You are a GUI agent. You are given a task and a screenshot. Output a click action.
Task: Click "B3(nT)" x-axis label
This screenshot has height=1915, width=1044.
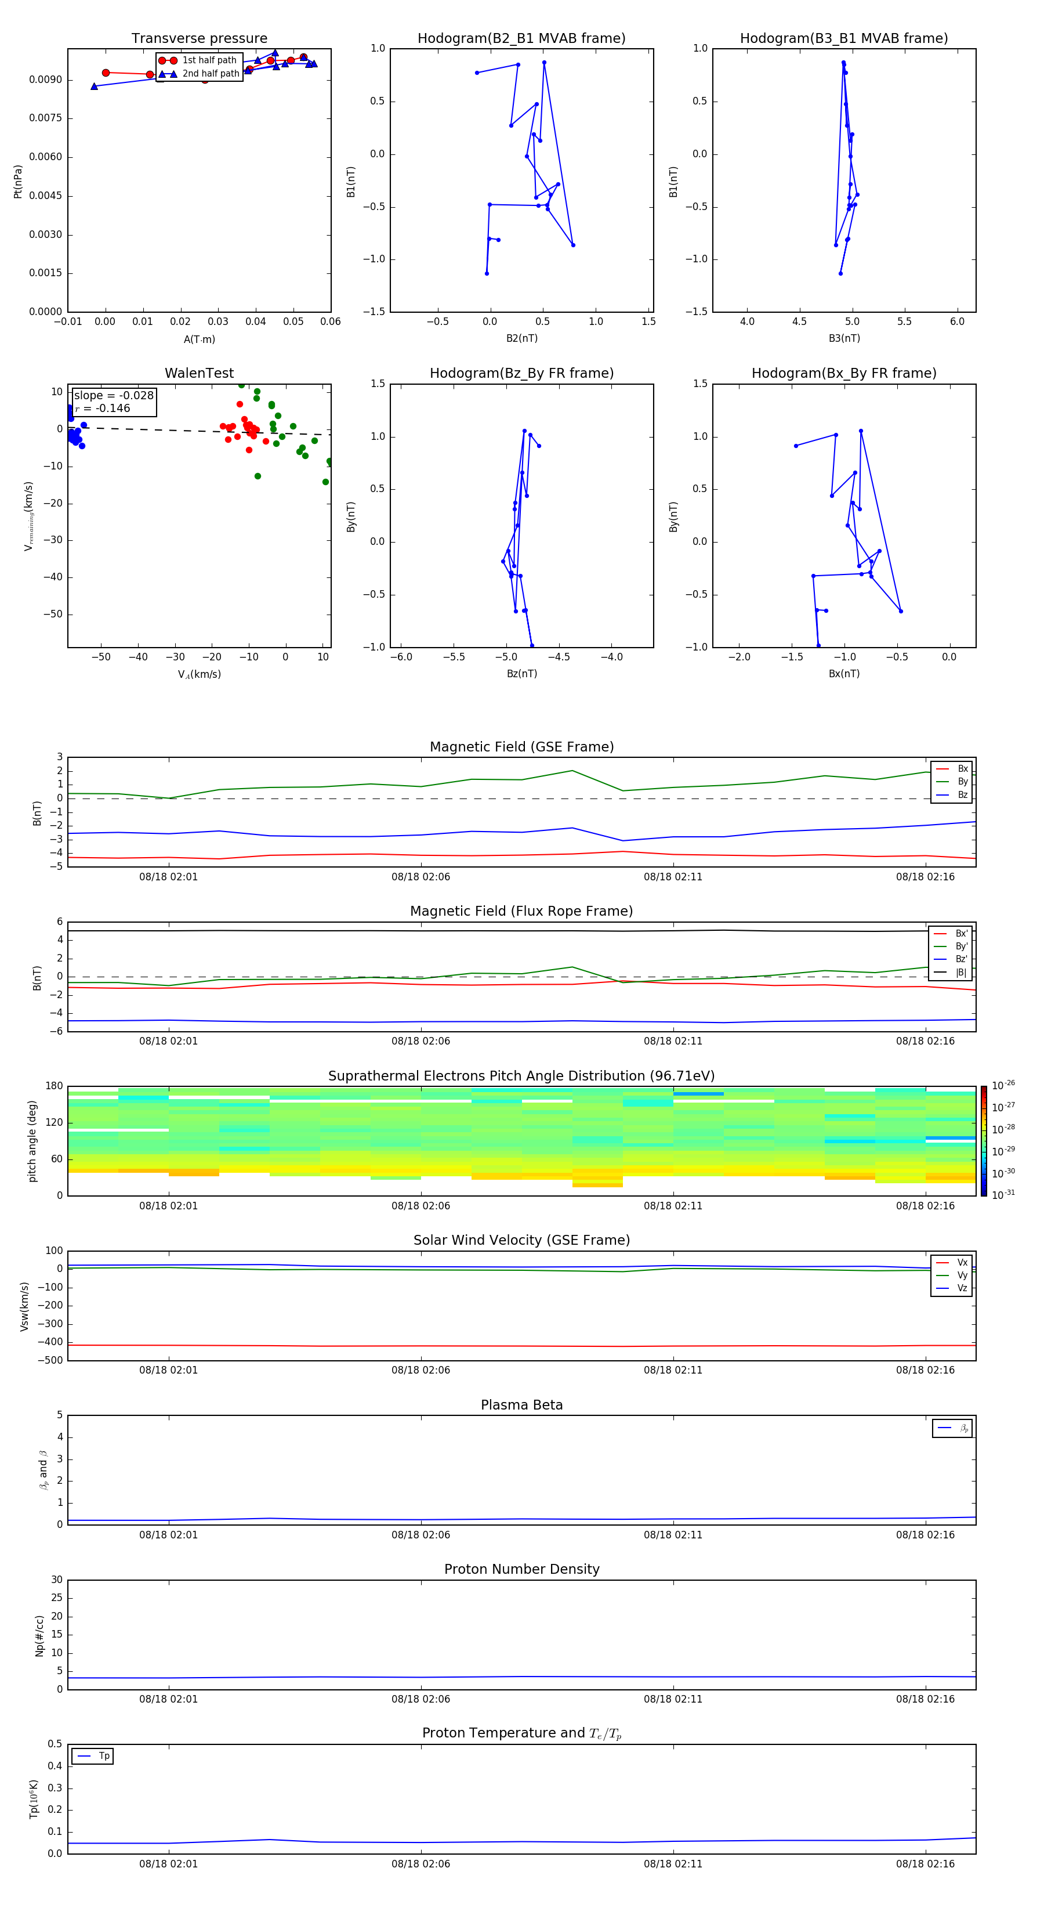(x=844, y=338)
